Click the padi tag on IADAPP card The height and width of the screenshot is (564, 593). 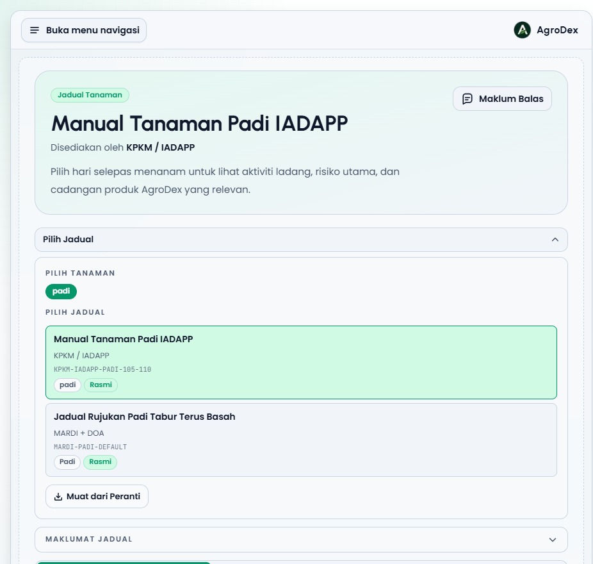[67, 385]
